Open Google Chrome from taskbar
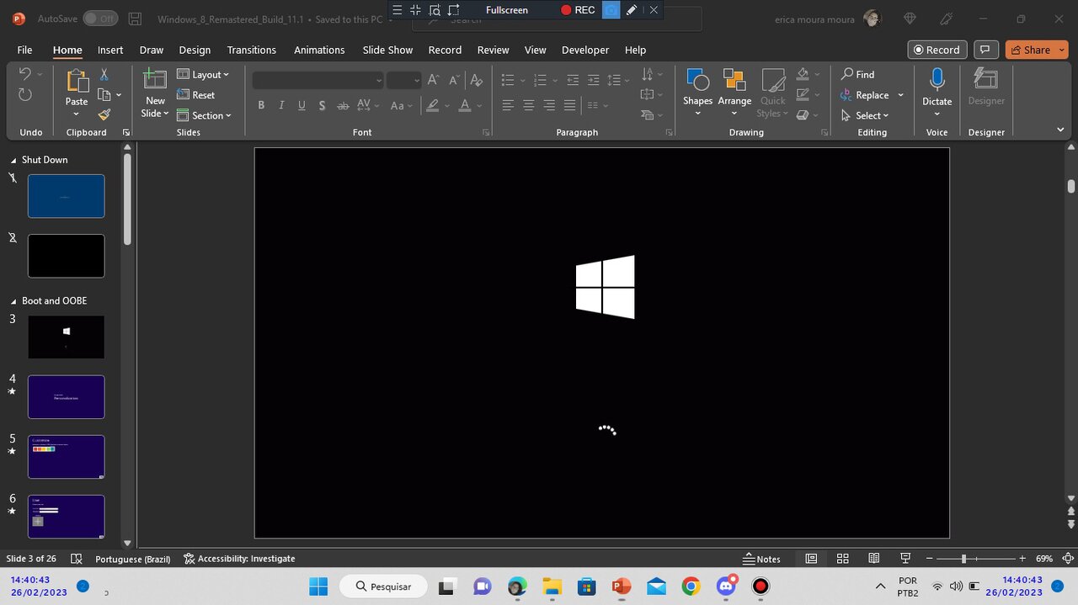Image resolution: width=1078 pixels, height=605 pixels. pyautogui.click(x=691, y=586)
